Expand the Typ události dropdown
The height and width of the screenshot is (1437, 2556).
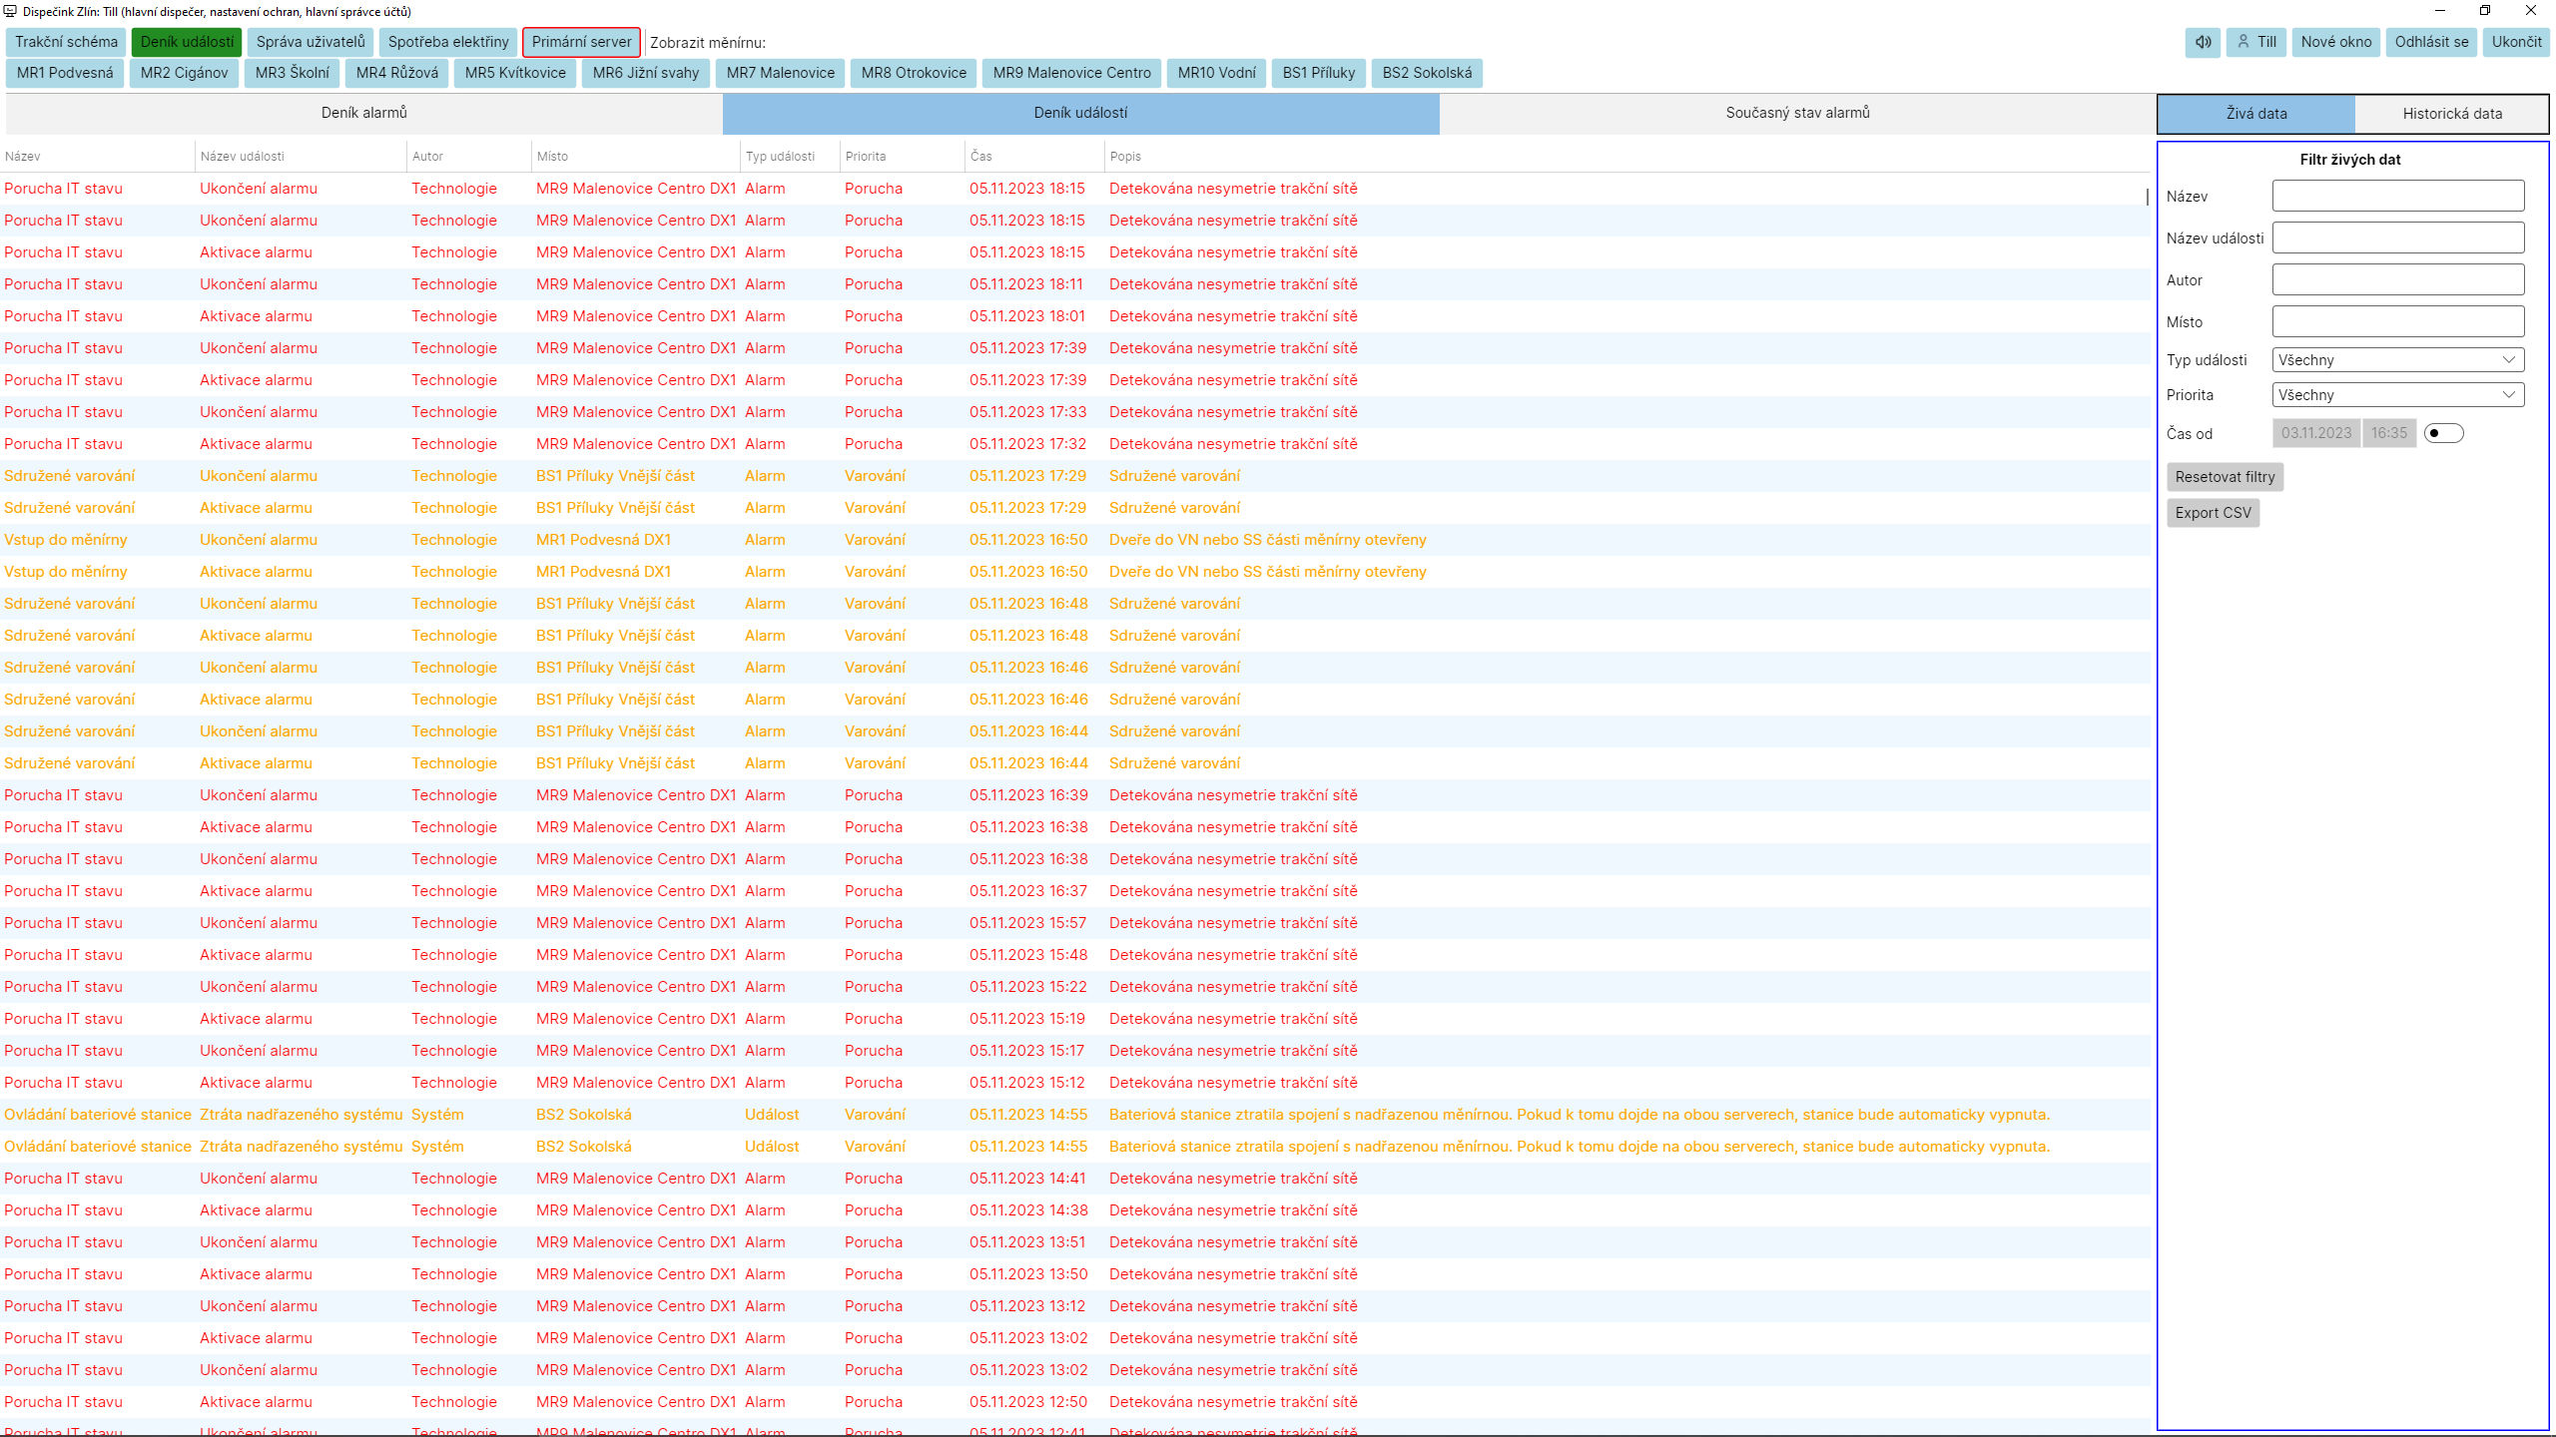click(2398, 360)
